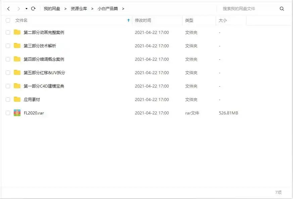Click the magnifier search icon
The width and height of the screenshot is (293, 199).
(282, 9)
